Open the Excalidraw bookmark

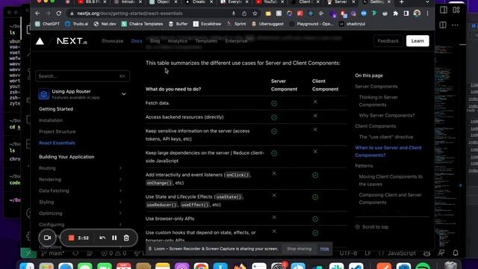[x=208, y=24]
